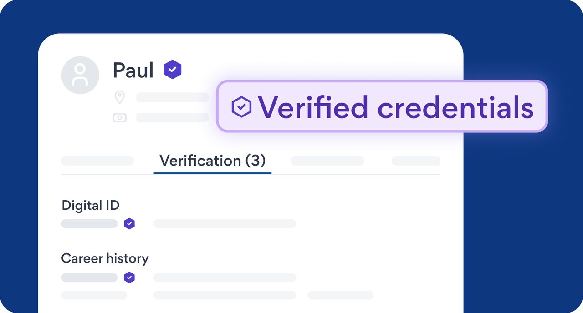Click the dark gray pill under Career history
The image size is (583, 313).
click(x=89, y=277)
